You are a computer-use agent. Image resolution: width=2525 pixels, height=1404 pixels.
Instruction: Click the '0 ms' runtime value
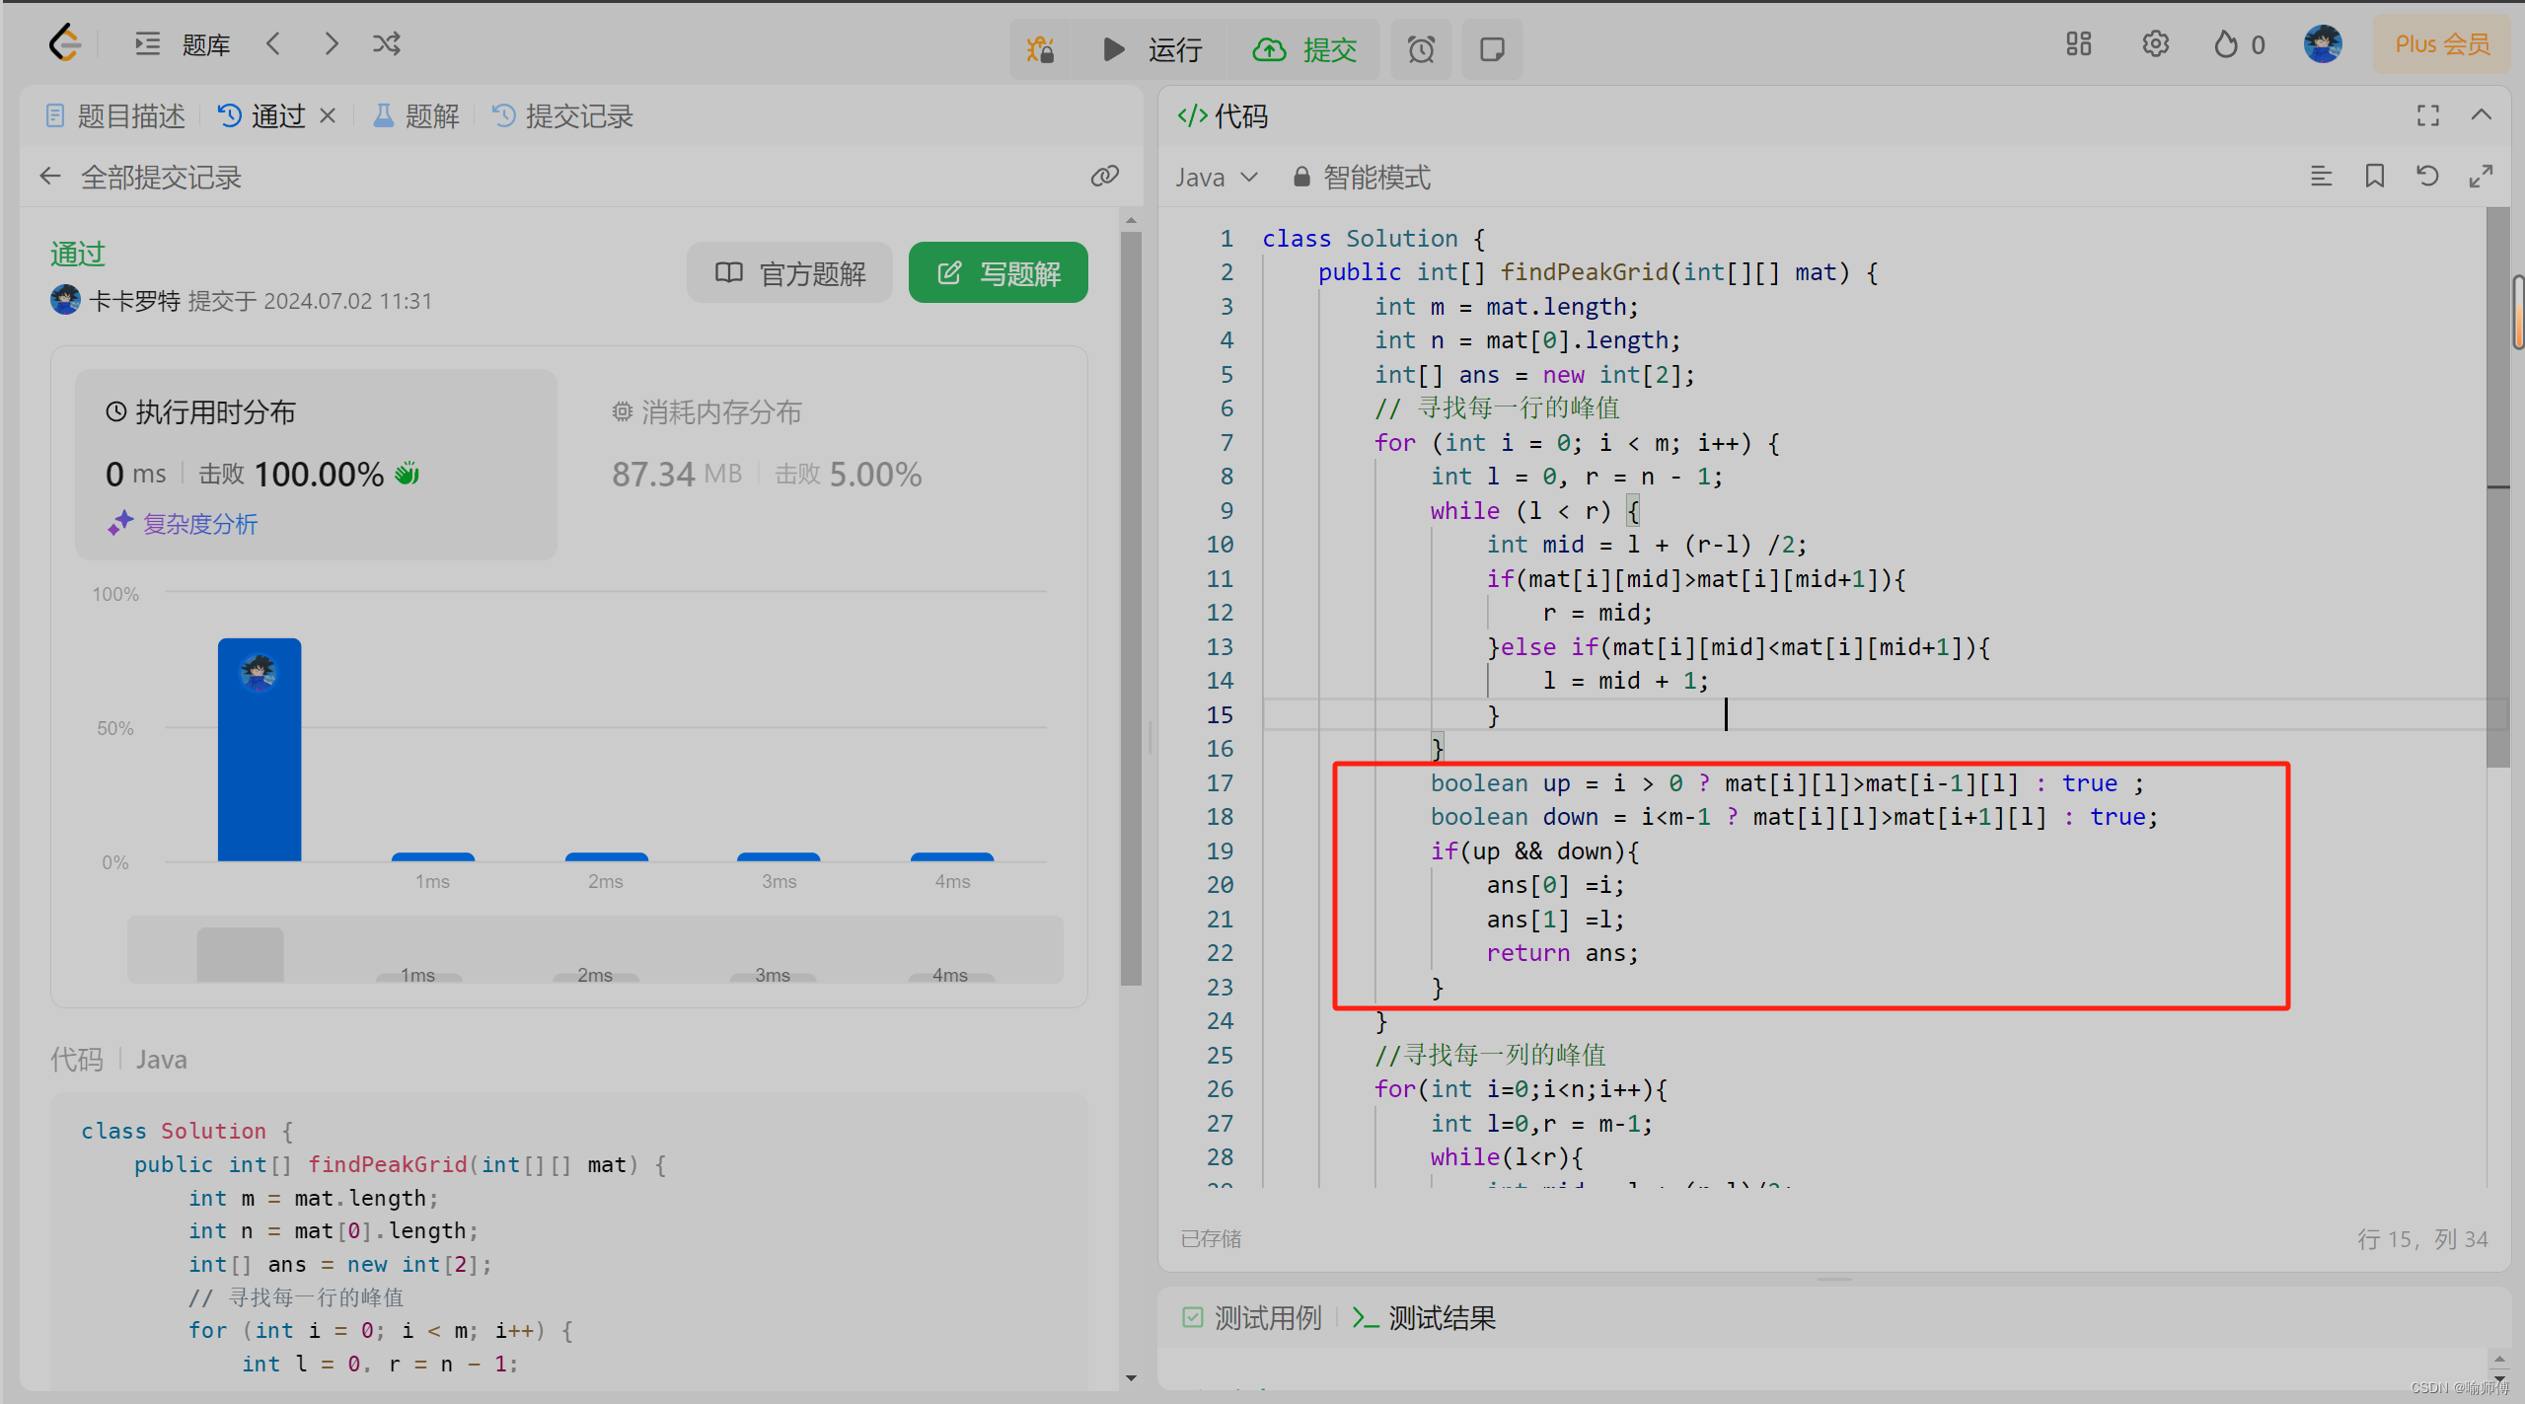(136, 475)
